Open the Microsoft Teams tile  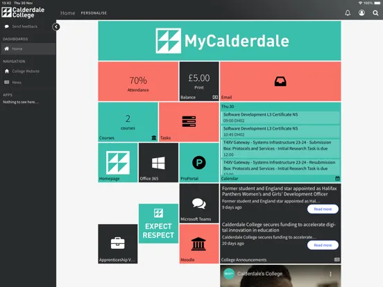point(199,203)
